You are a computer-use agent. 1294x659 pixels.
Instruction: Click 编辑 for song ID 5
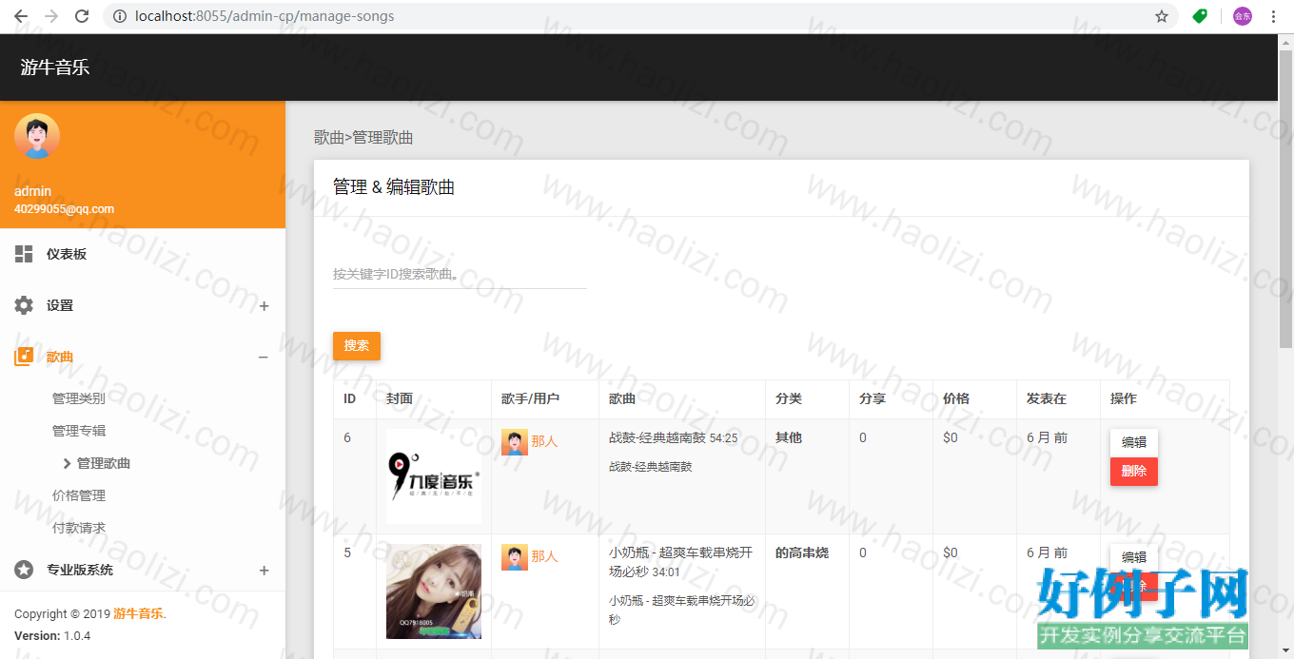[x=1134, y=557]
